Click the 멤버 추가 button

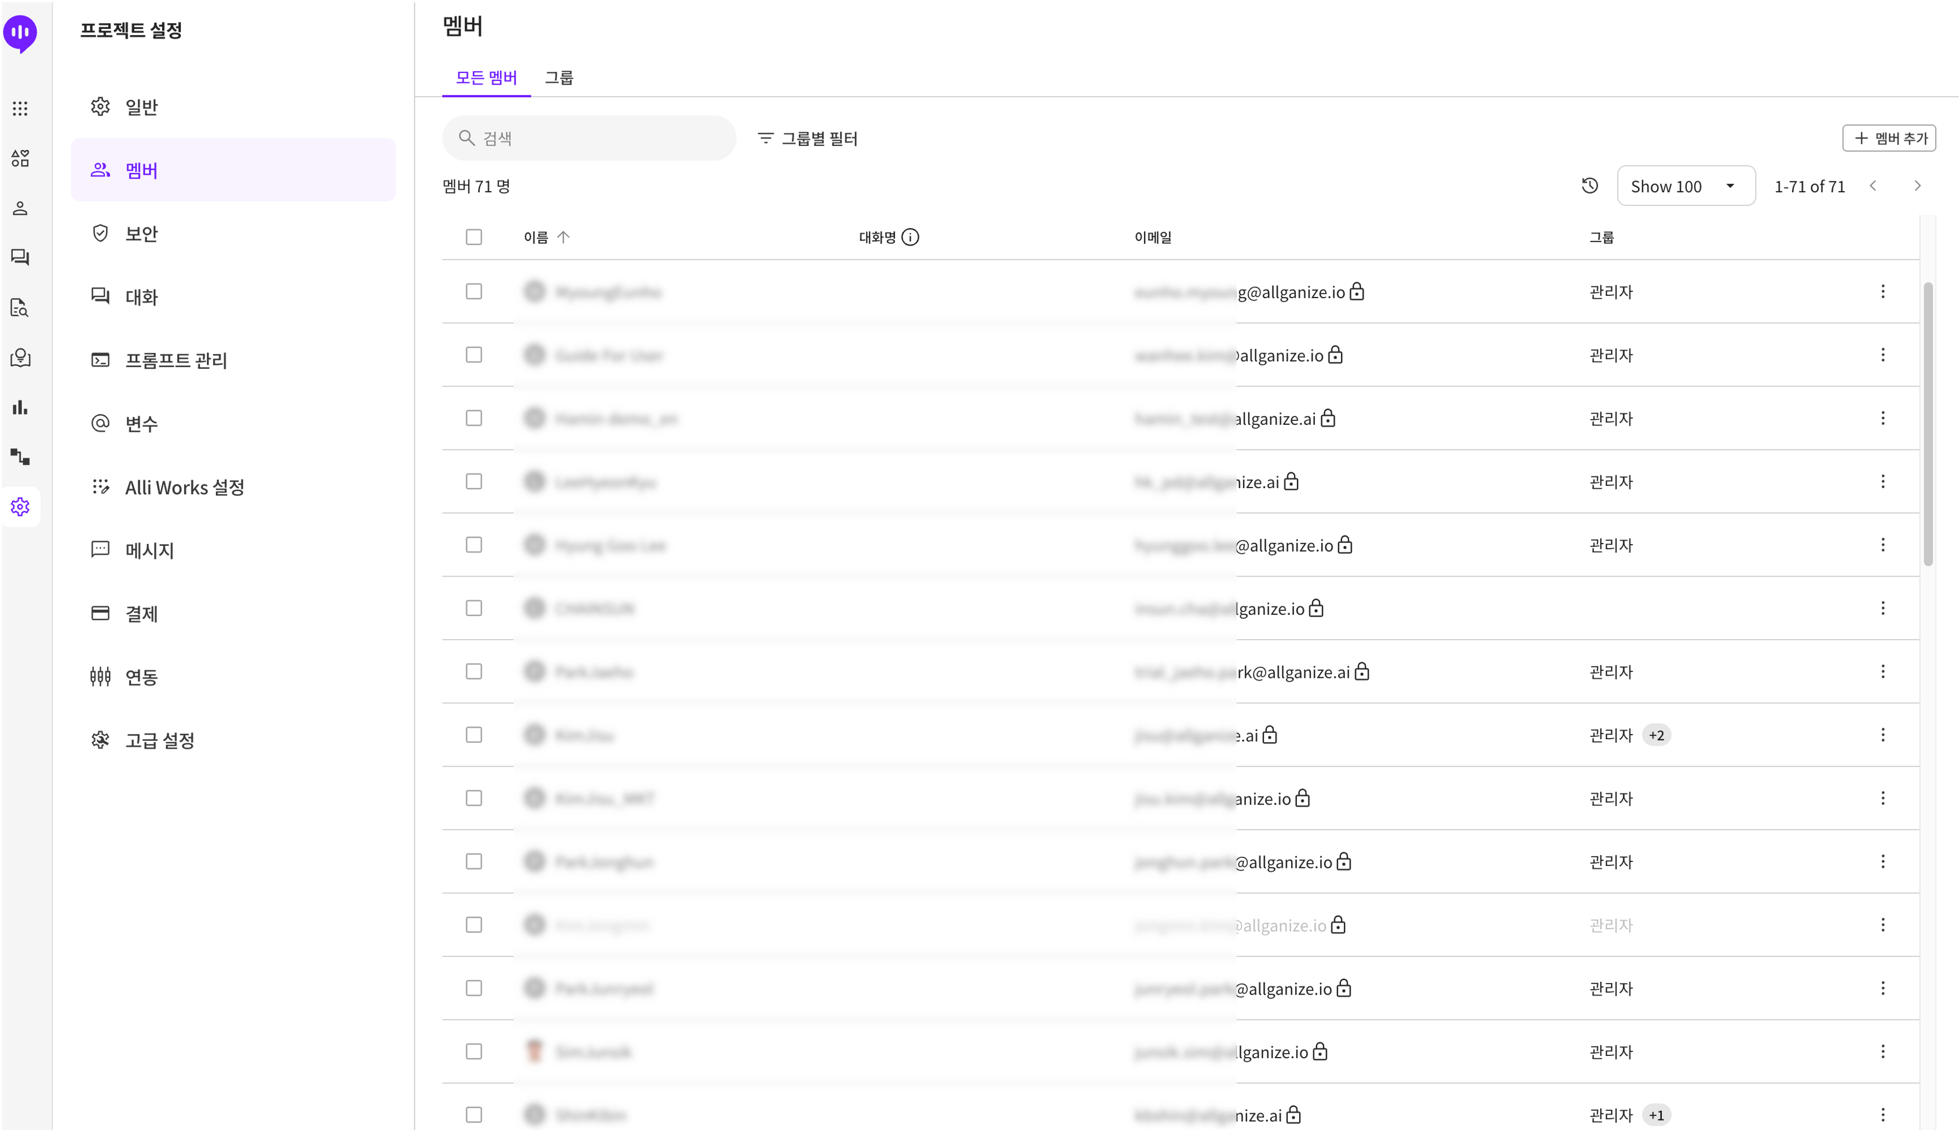(x=1889, y=137)
